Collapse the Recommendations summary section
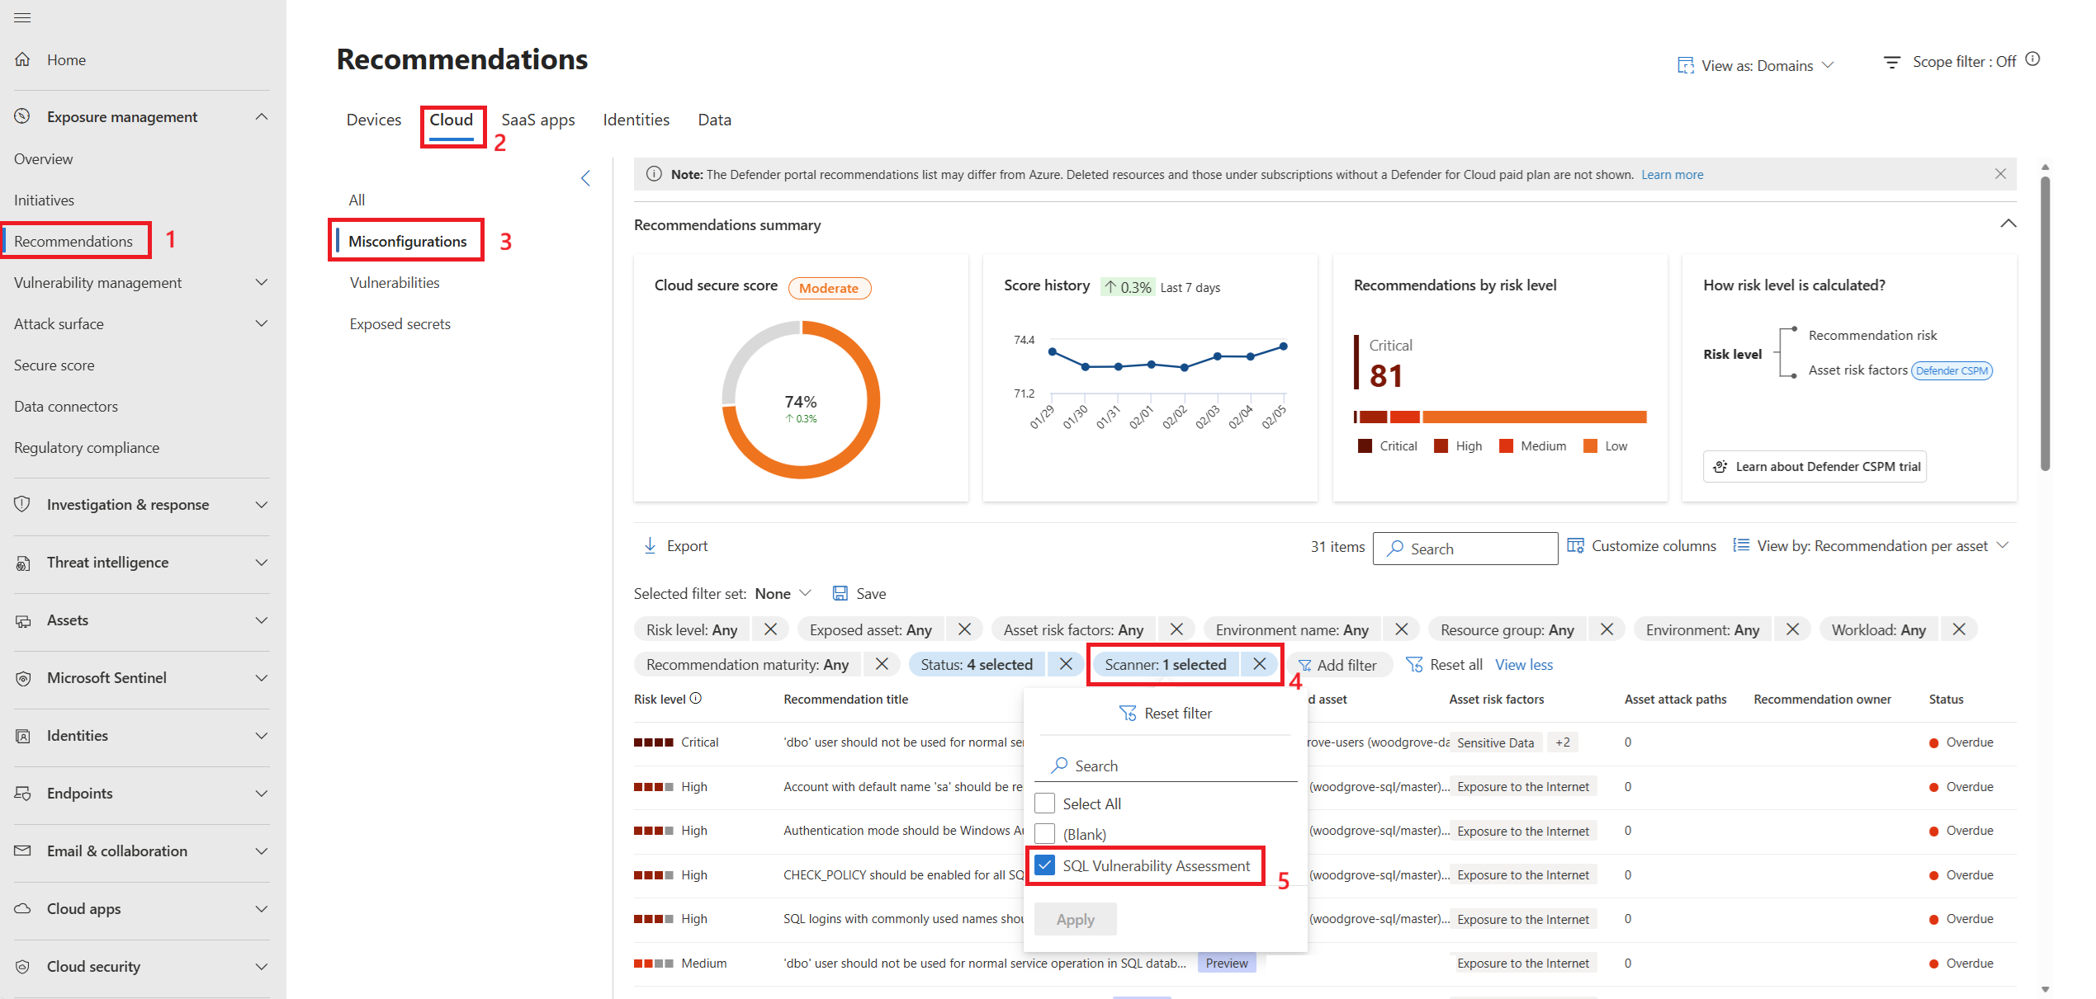2096x999 pixels. (x=2007, y=224)
